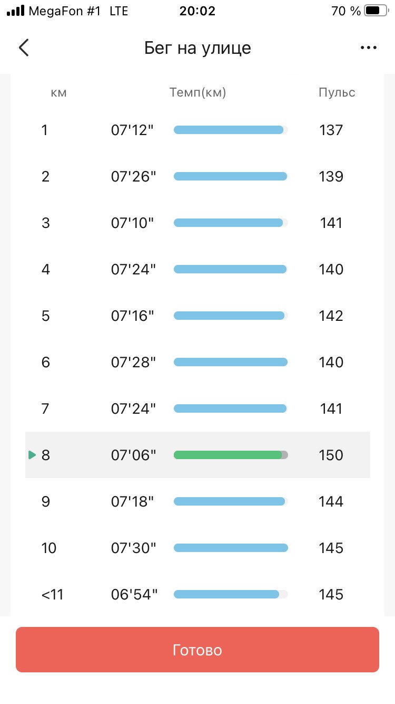Tap the cellular signal strength bars
The height and width of the screenshot is (704, 395).
pyautogui.click(x=16, y=11)
